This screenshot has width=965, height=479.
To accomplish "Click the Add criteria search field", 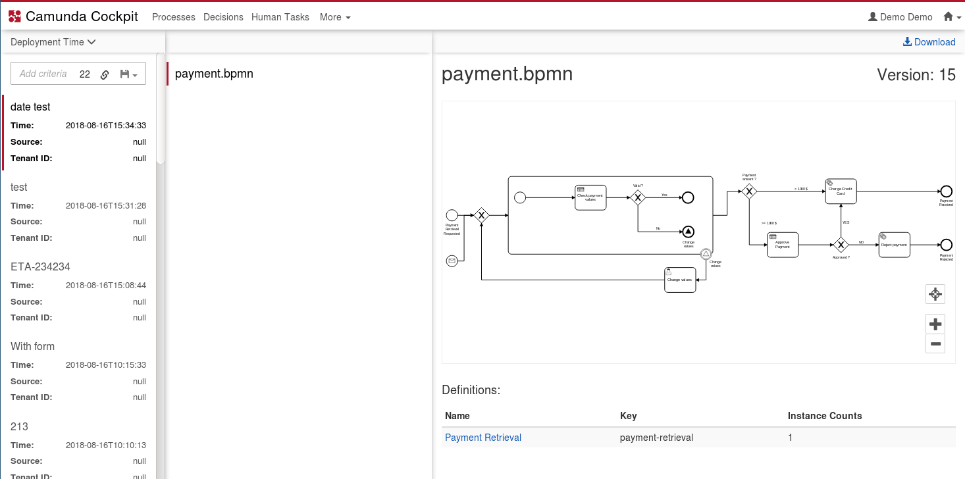I will click(43, 74).
